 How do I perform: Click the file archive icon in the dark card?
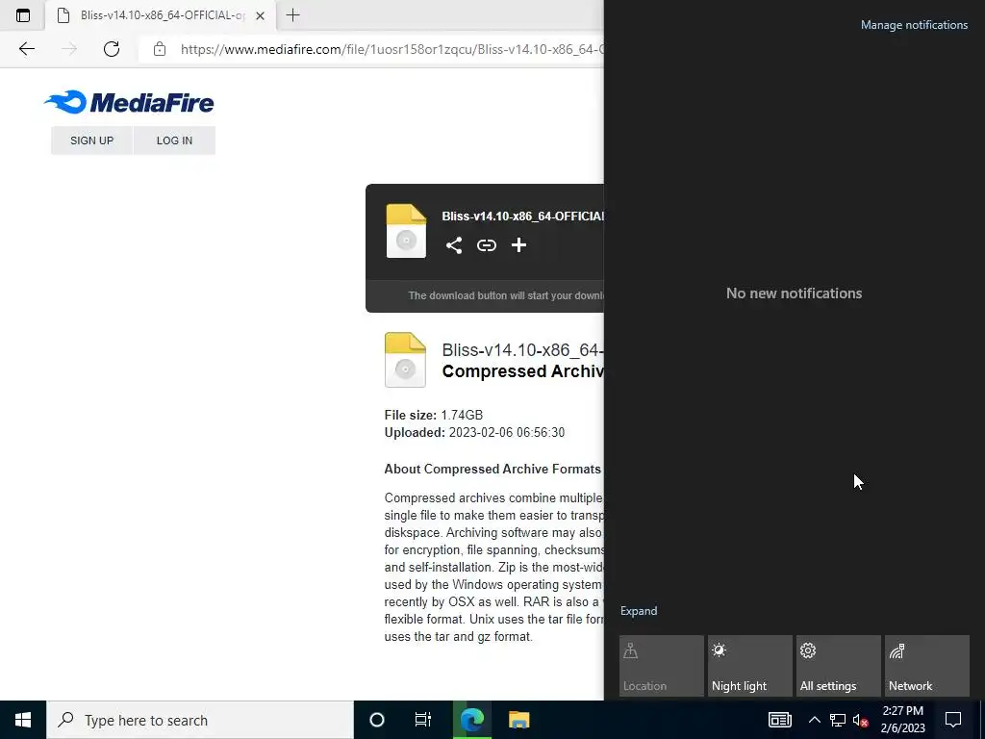406,231
